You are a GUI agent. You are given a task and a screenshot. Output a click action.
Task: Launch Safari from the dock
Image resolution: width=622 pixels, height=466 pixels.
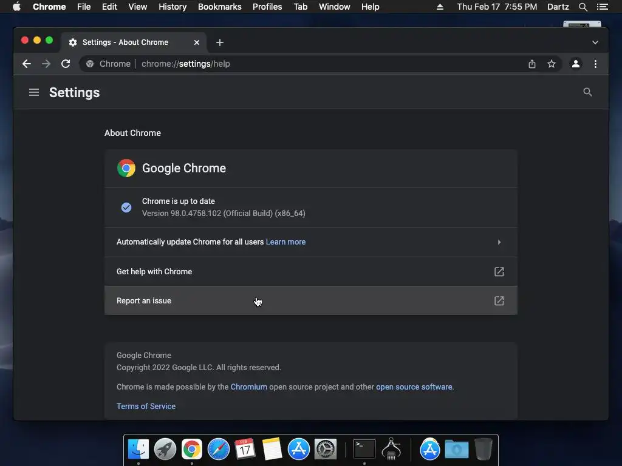coord(219,450)
